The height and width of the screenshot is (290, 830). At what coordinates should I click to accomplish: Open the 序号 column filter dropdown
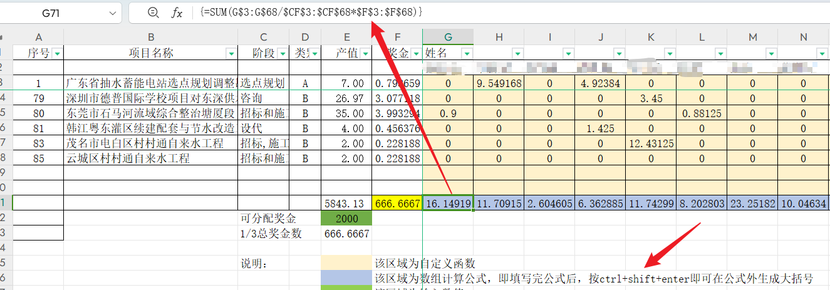pyautogui.click(x=58, y=54)
